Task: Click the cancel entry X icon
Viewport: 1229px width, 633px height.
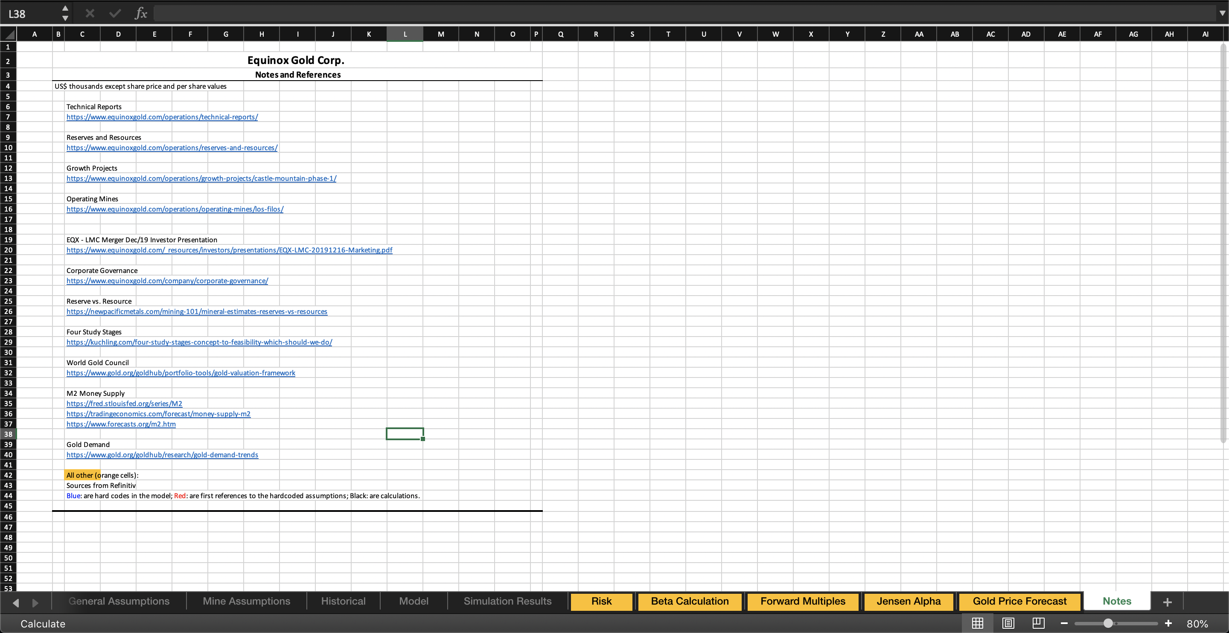Action: coord(90,13)
